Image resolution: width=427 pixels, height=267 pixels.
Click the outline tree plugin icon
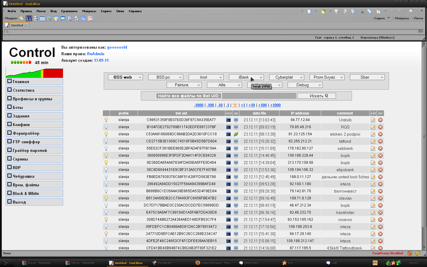point(49,18)
